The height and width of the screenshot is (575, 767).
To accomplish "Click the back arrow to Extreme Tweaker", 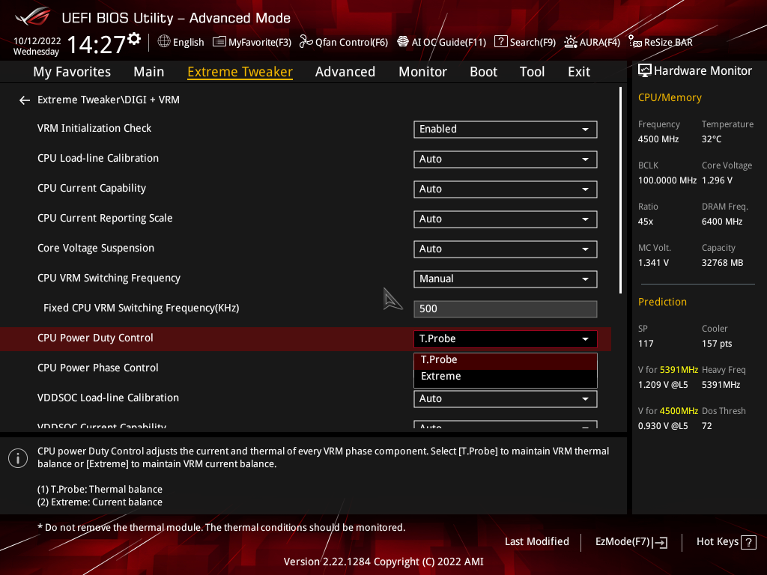I will pos(25,100).
